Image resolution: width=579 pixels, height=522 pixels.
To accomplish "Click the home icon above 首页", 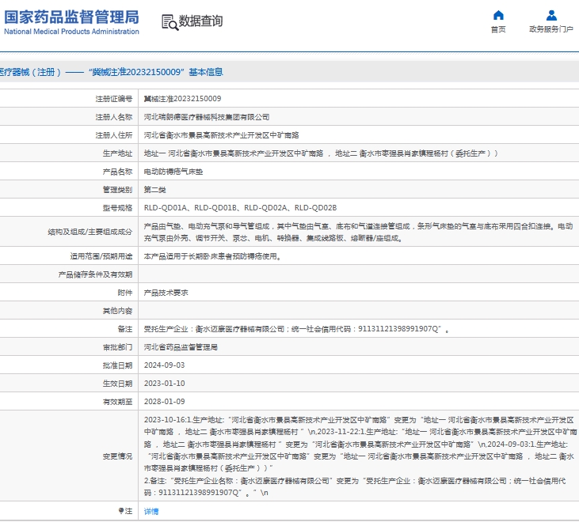I will click(498, 15).
